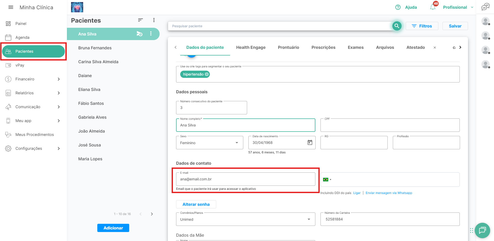Image resolution: width=494 pixels, height=241 pixels.
Task: Remove the hipertensão tag
Action: (207, 74)
